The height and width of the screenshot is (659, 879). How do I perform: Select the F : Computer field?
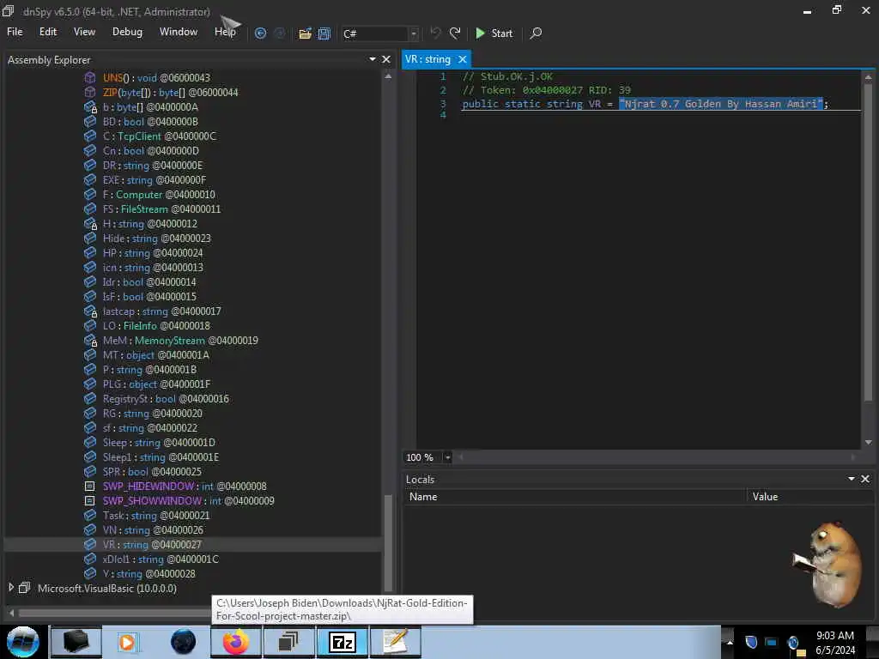(x=159, y=195)
